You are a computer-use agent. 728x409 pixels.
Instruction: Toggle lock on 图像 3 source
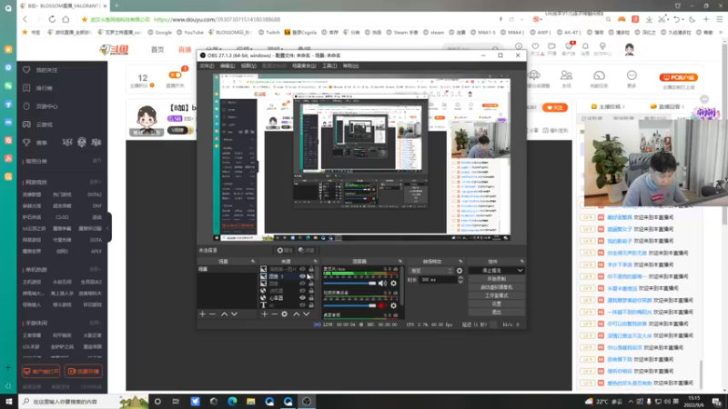click(311, 276)
